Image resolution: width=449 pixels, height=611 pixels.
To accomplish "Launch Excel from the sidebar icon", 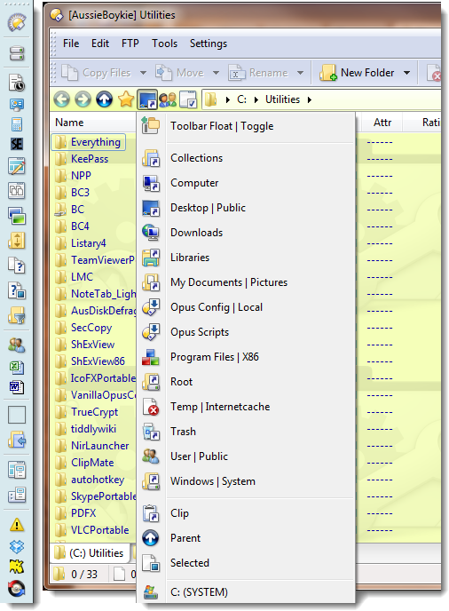I will [x=17, y=367].
